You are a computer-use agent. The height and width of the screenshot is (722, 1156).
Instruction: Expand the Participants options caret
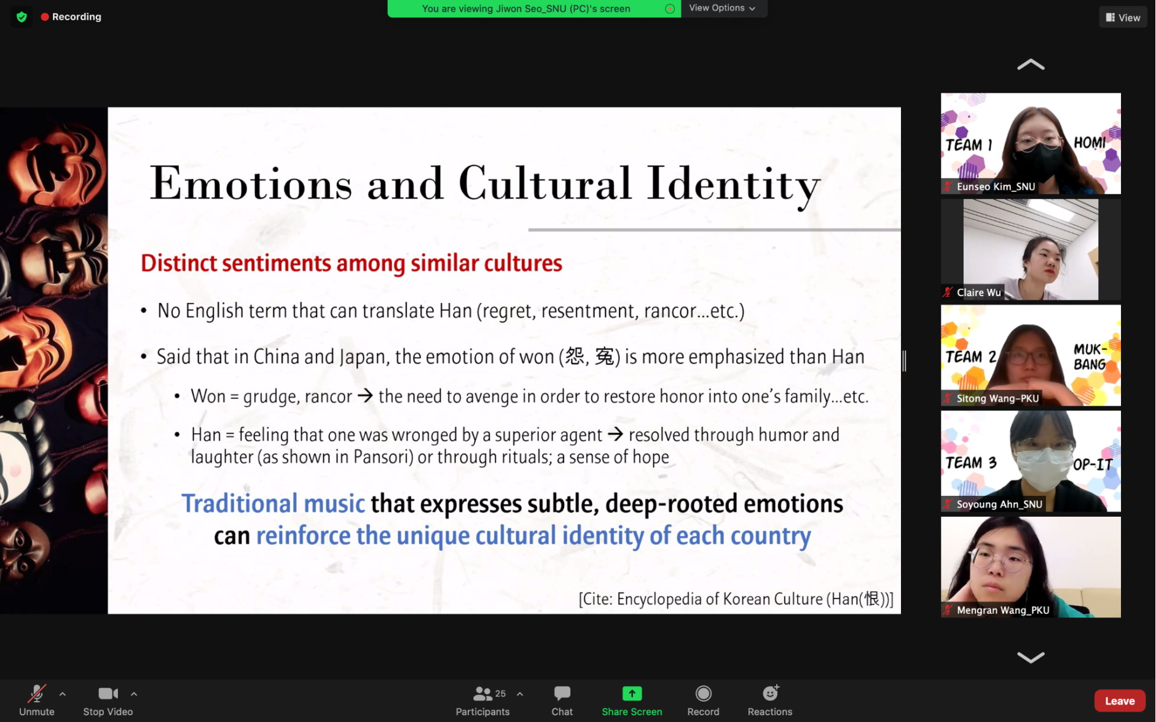click(x=520, y=694)
